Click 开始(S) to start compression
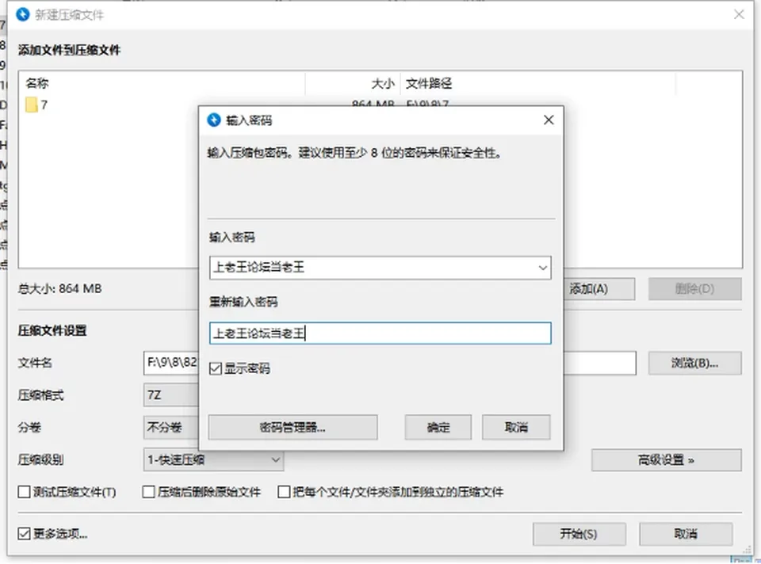 (579, 534)
